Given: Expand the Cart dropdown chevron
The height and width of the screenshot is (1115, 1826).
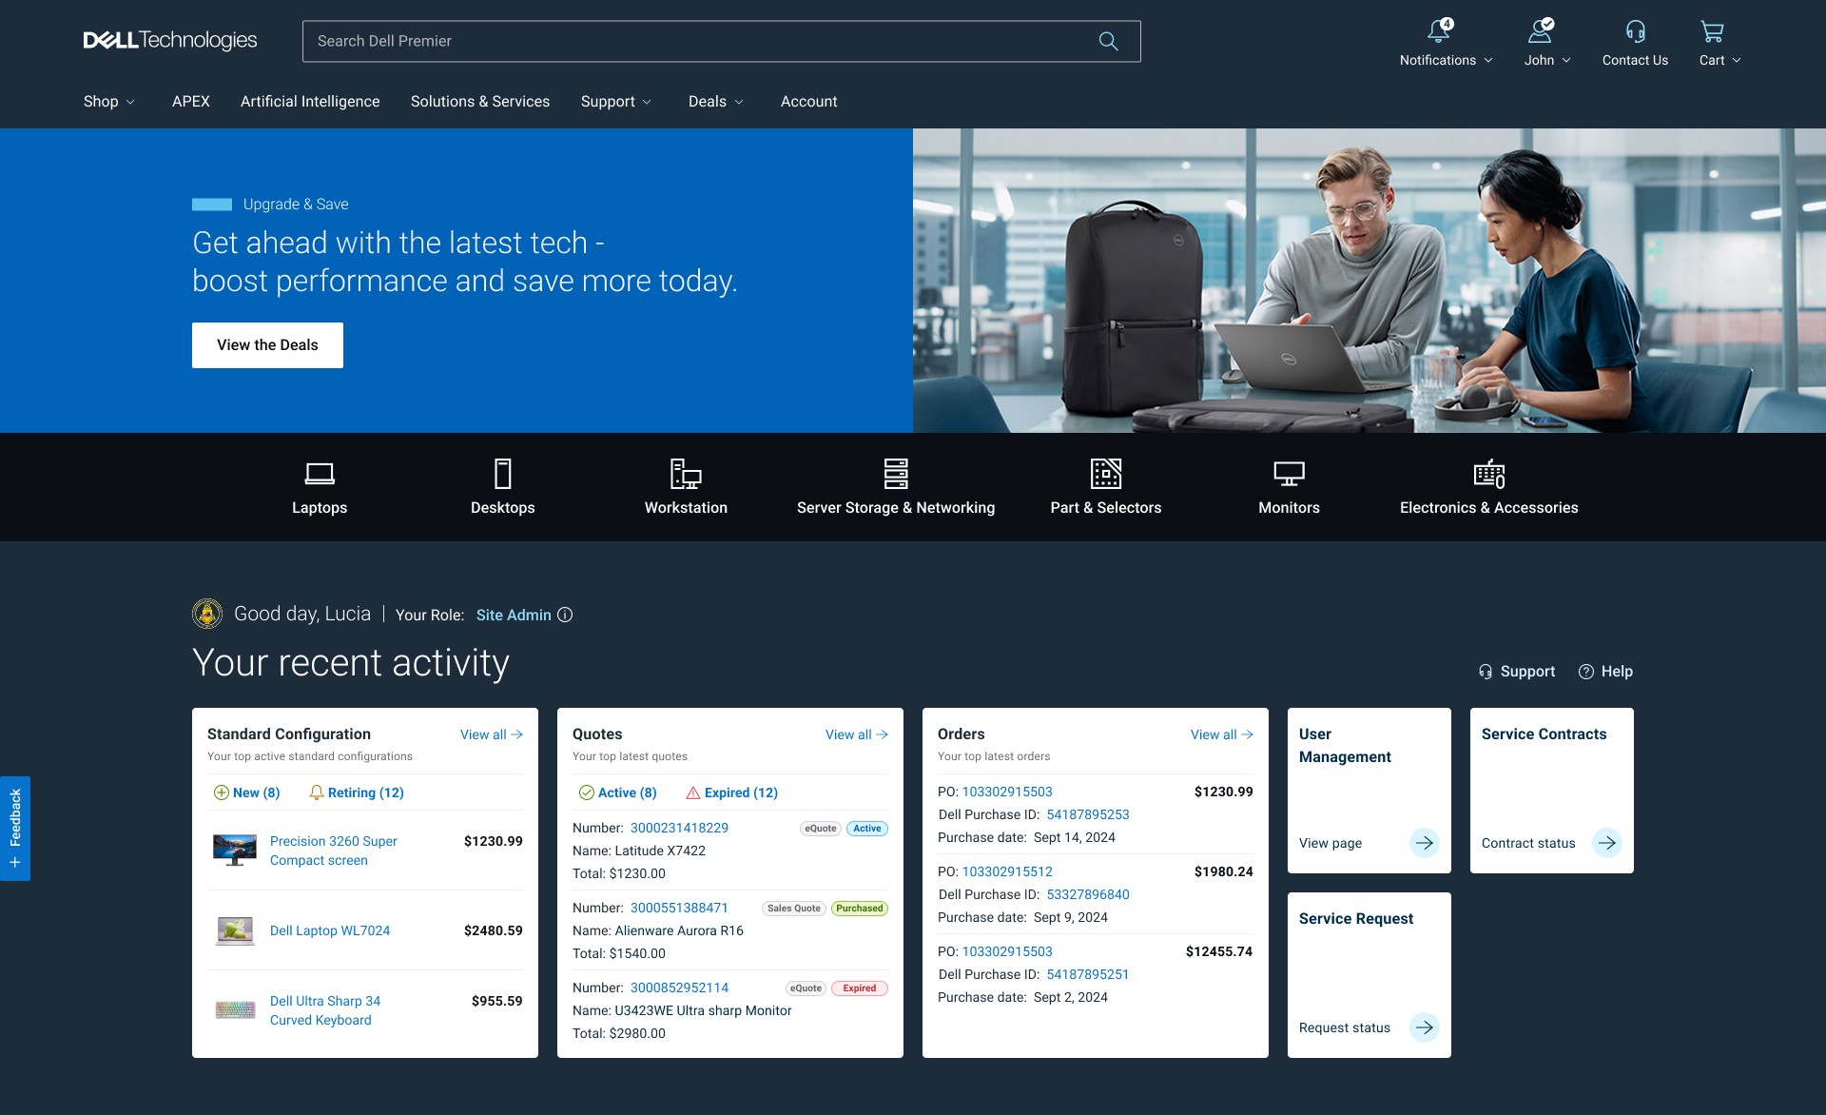Looking at the screenshot, I should pyautogui.click(x=1737, y=60).
